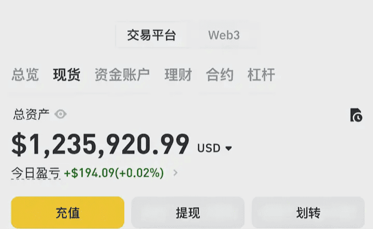Expand the USD currency dropdown
The image size is (373, 229).
click(214, 148)
